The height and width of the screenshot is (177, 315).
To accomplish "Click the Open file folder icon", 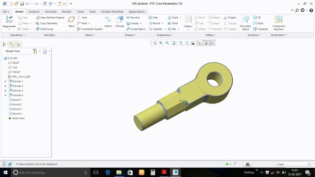I will [16, 3].
